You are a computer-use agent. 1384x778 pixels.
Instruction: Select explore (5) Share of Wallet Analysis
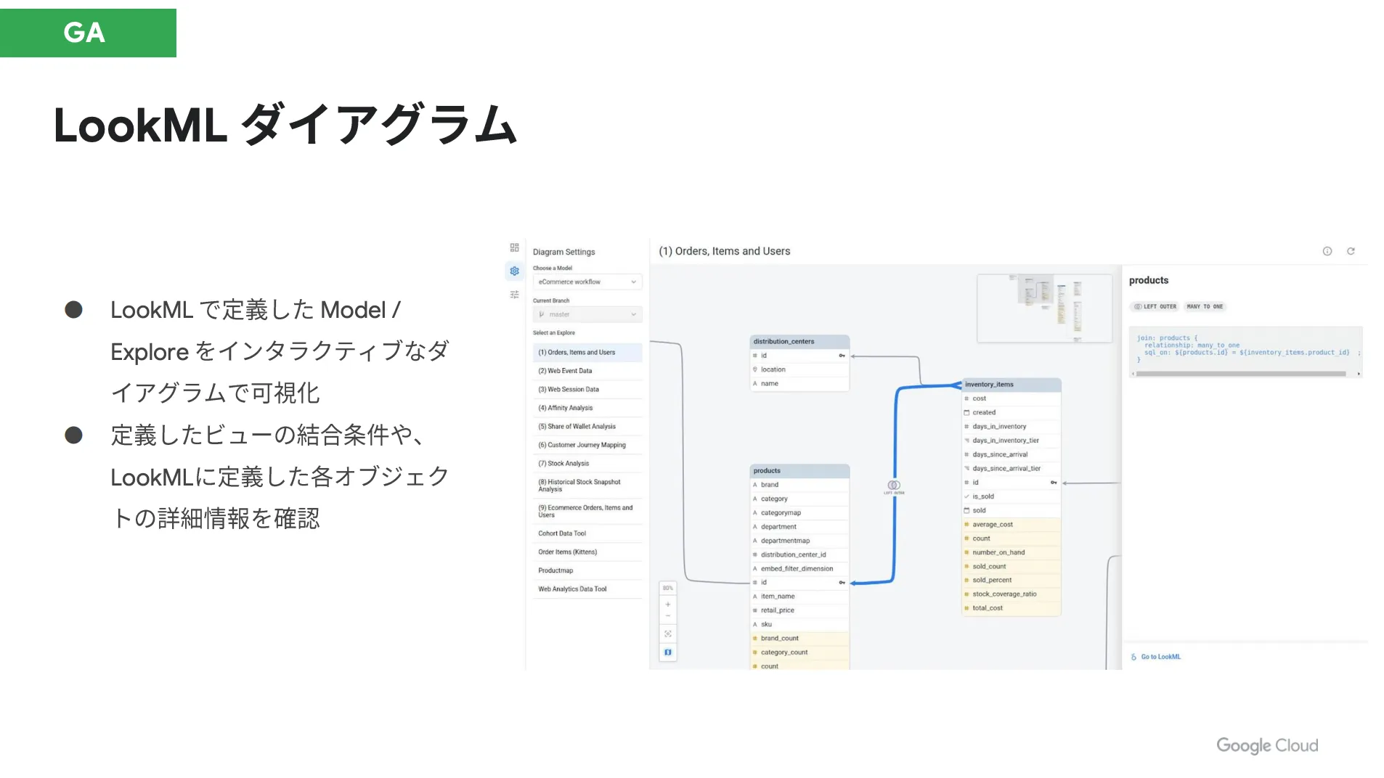[x=587, y=426]
